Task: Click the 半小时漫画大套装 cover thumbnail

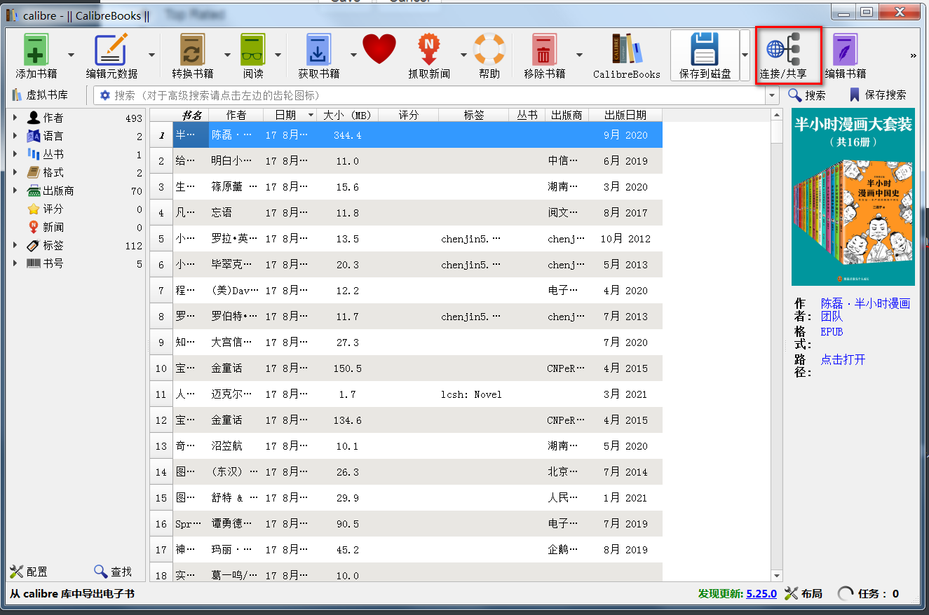Action: pos(853,198)
